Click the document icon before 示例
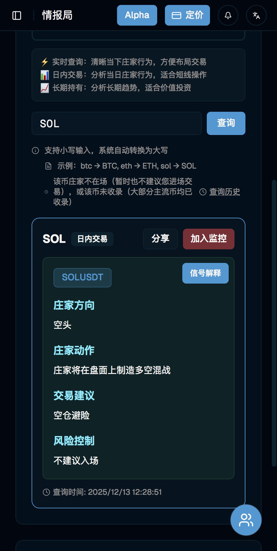277x551 pixels. coord(48,166)
